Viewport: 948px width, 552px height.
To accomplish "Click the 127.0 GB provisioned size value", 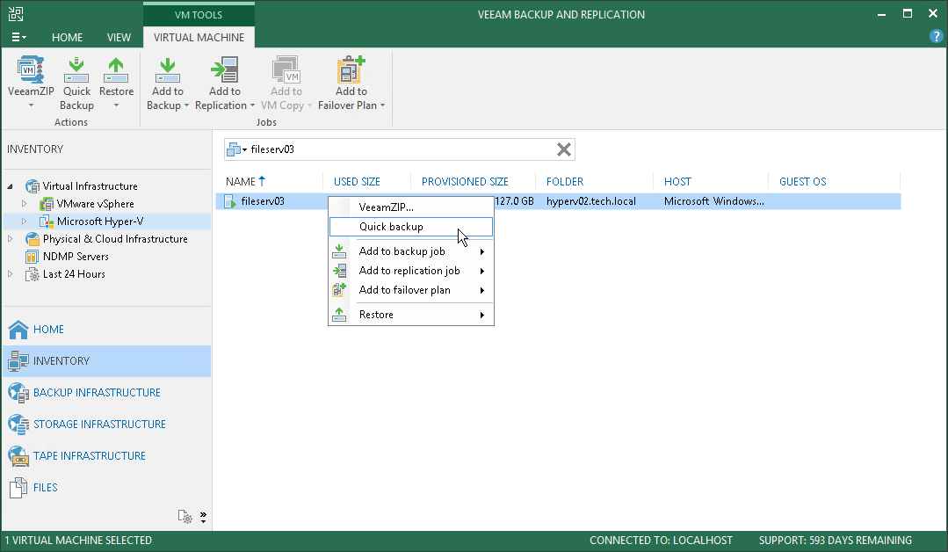I will click(514, 201).
